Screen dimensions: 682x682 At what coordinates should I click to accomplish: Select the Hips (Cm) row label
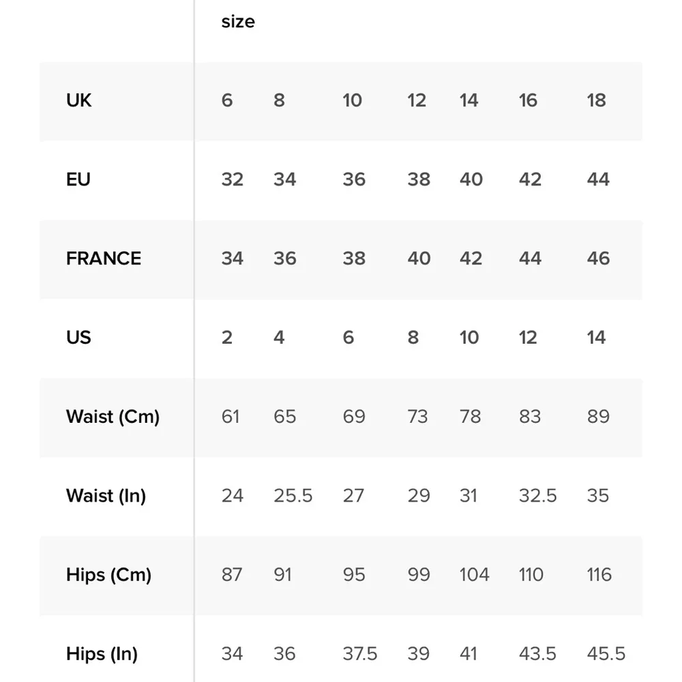[108, 575]
